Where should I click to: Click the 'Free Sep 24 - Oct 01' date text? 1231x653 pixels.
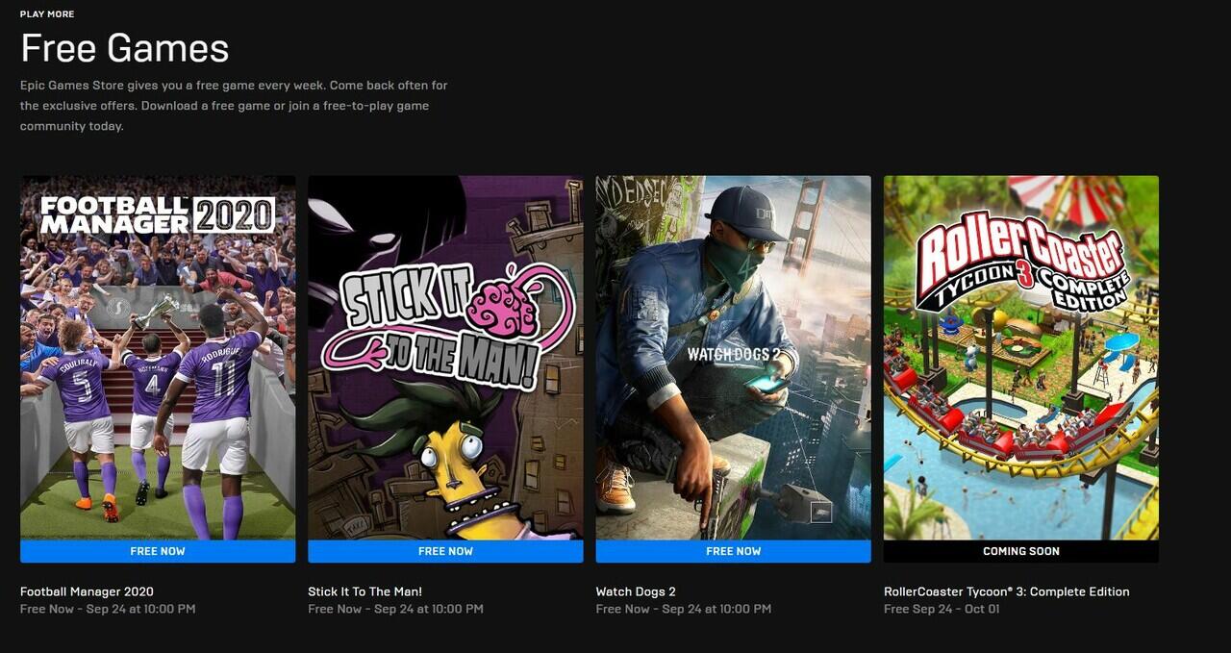(942, 609)
